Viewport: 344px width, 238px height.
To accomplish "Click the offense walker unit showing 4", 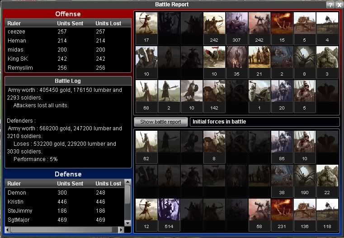I will click(x=327, y=29).
